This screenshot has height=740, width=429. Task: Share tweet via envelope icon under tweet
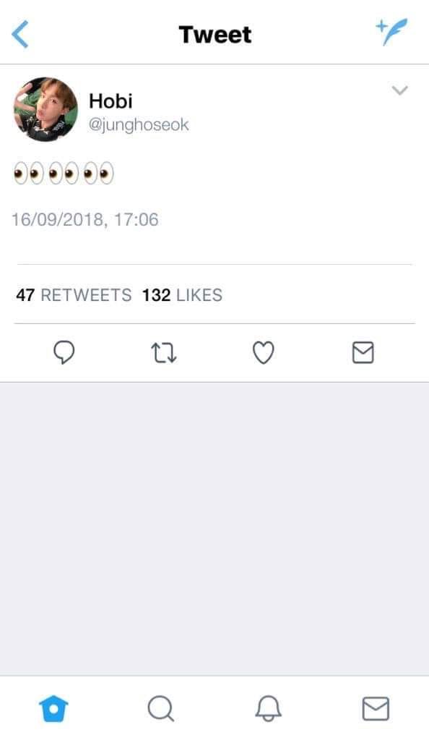[363, 352]
